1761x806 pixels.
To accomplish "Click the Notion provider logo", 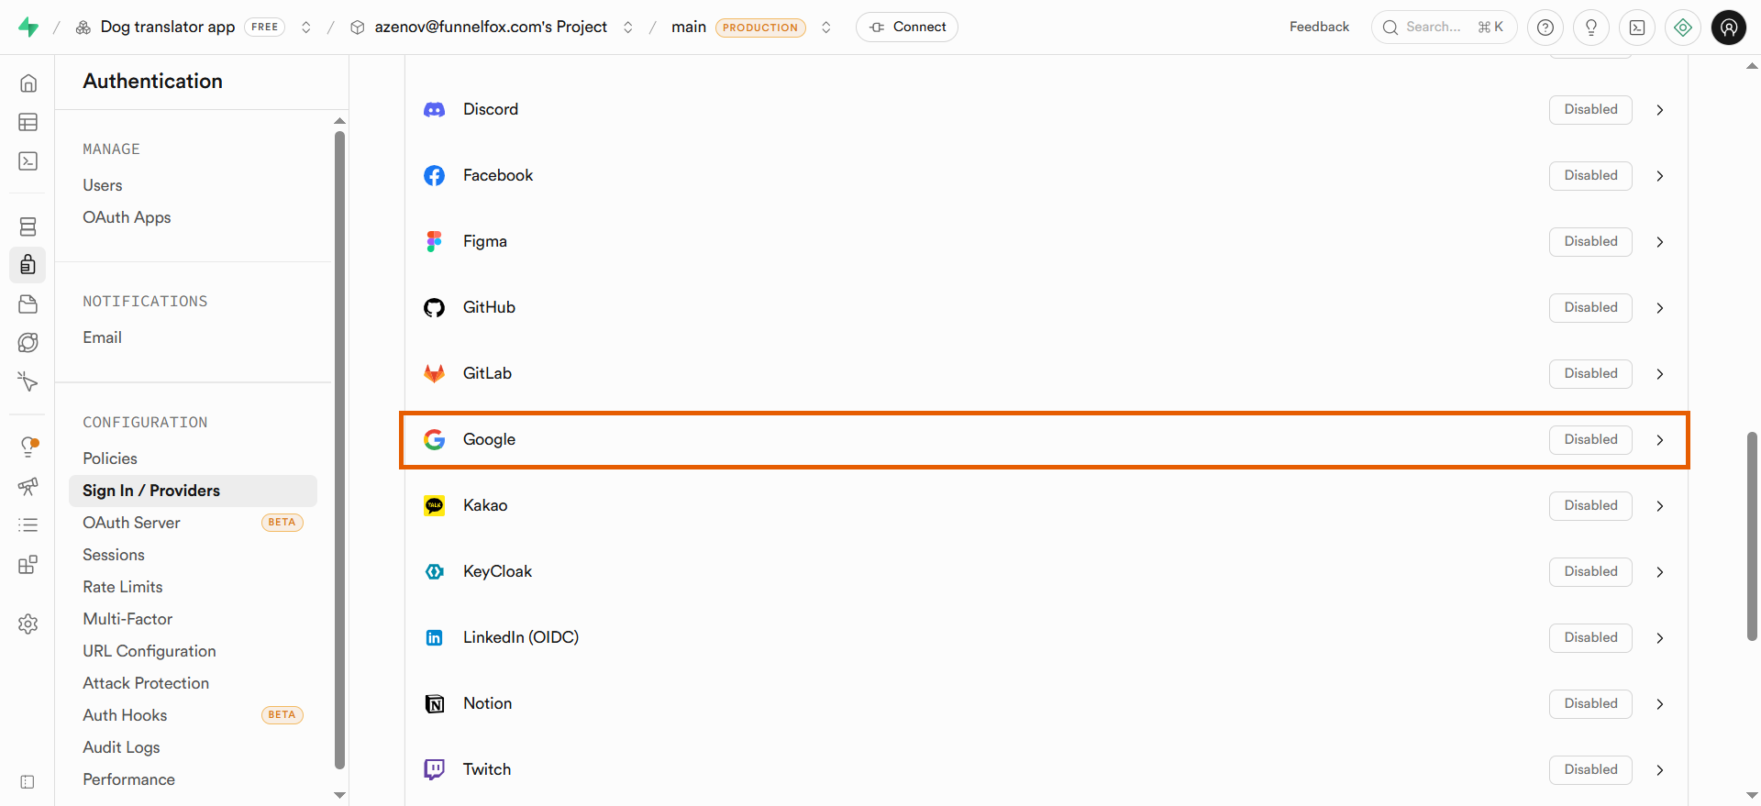I will click(435, 704).
